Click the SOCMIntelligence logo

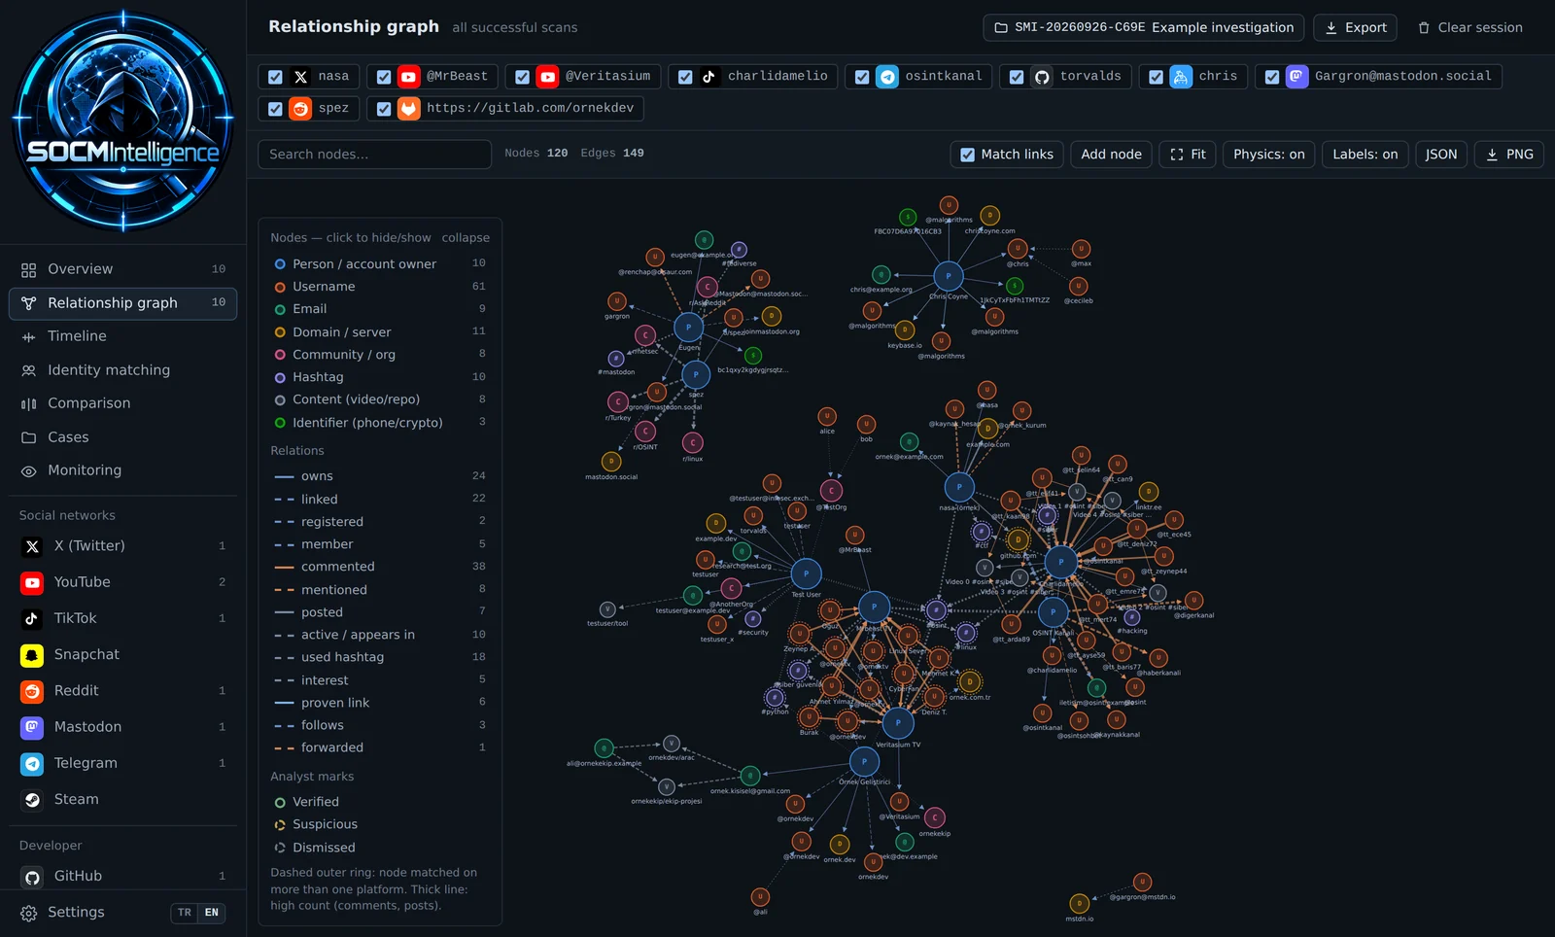(122, 121)
